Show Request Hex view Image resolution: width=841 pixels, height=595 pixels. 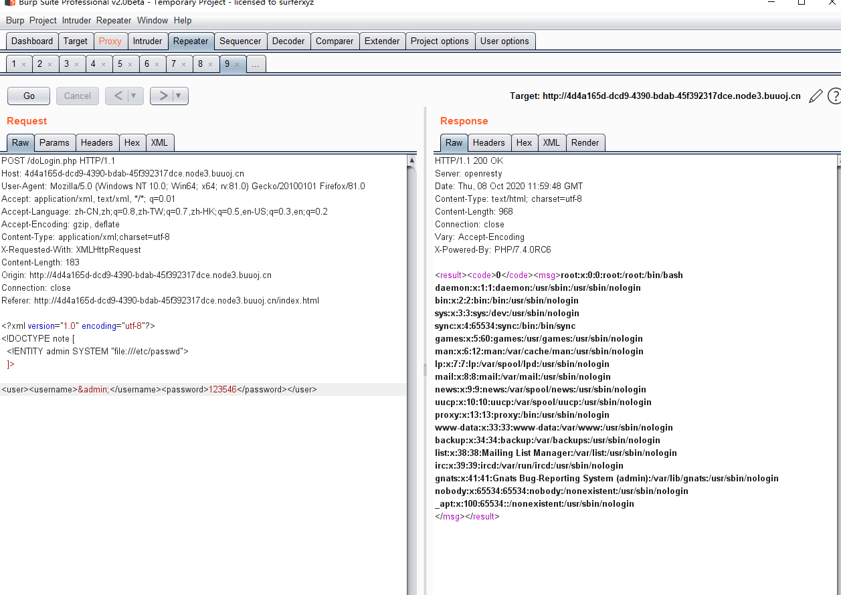132,142
